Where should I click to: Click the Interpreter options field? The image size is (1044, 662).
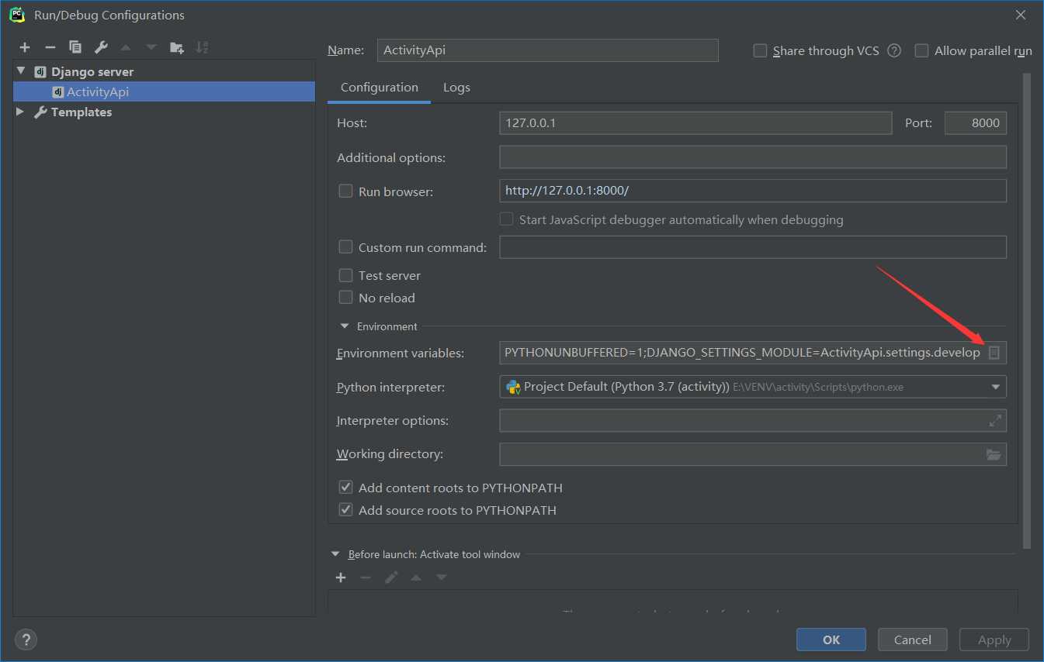click(x=753, y=420)
